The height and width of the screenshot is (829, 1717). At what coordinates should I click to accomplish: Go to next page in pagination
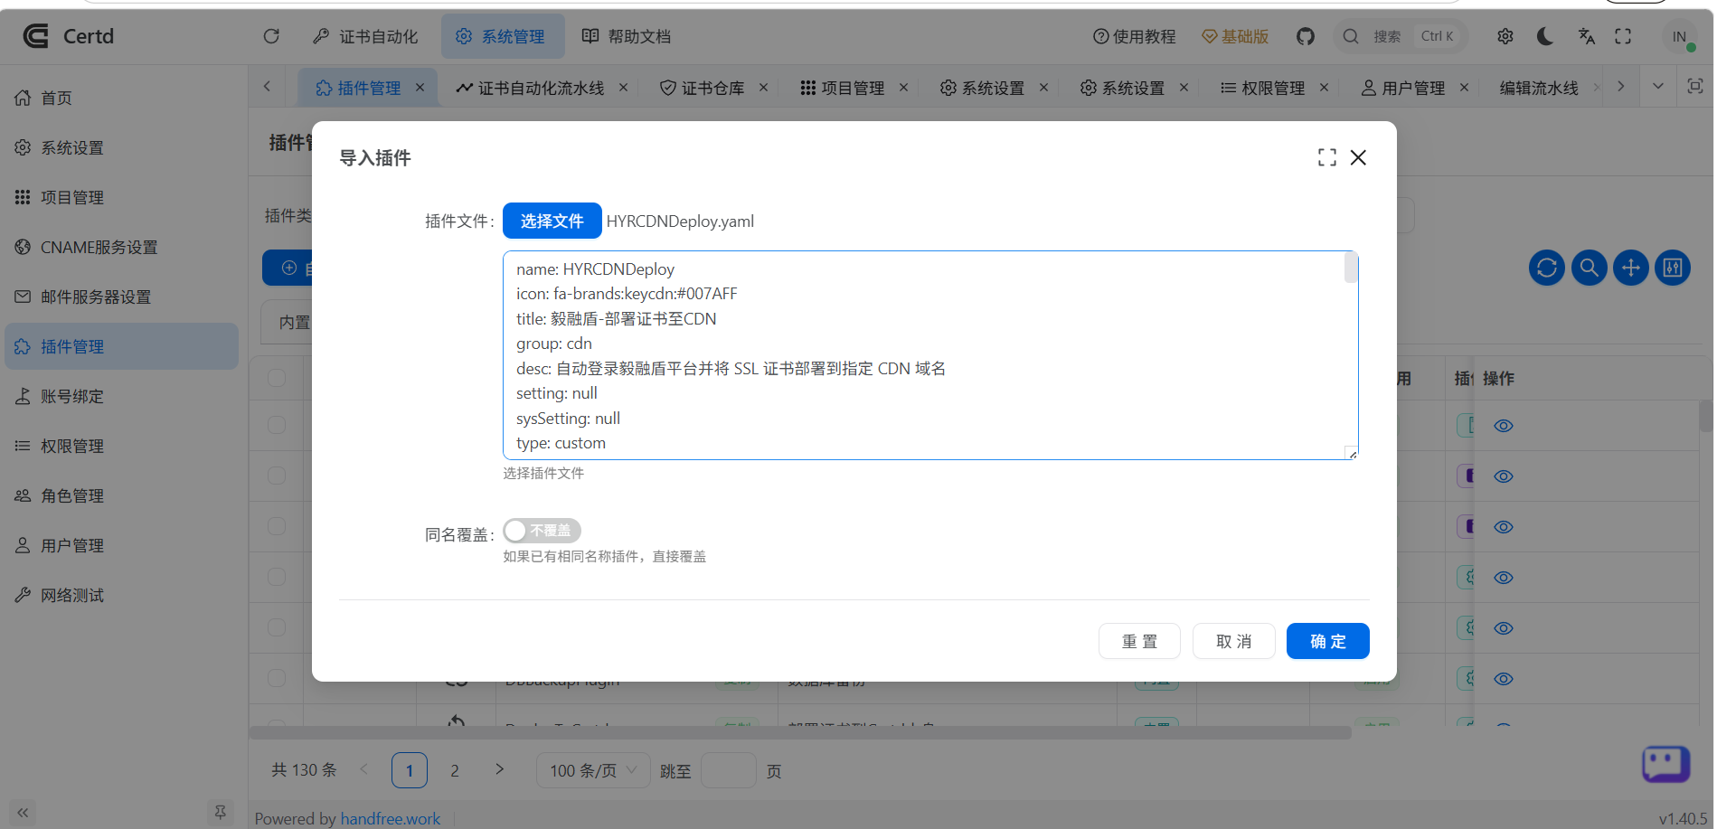click(x=499, y=770)
